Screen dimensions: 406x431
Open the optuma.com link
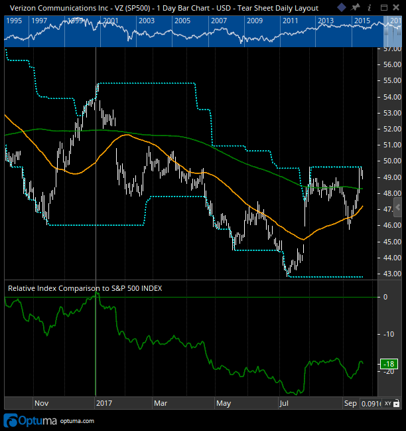(x=77, y=421)
